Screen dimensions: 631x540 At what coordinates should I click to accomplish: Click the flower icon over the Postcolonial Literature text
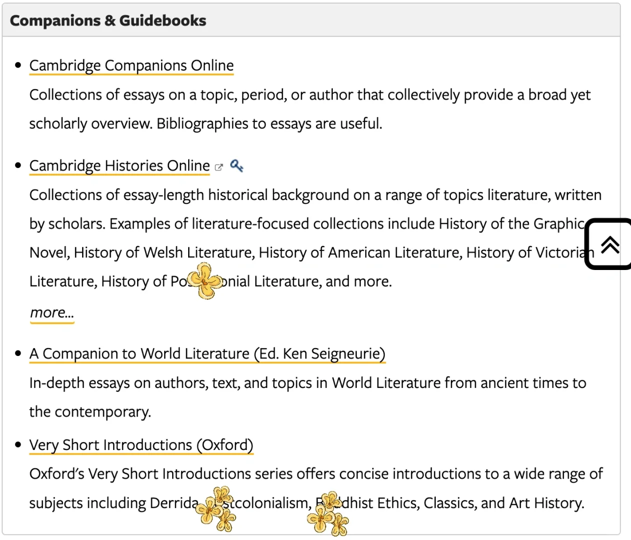click(x=205, y=281)
